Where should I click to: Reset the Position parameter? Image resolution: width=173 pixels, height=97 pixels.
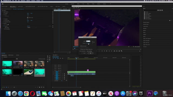[x=53, y=13]
